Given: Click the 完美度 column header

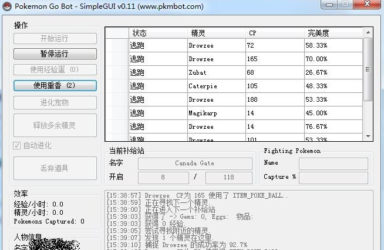Looking at the screenshot, I should (334, 33).
